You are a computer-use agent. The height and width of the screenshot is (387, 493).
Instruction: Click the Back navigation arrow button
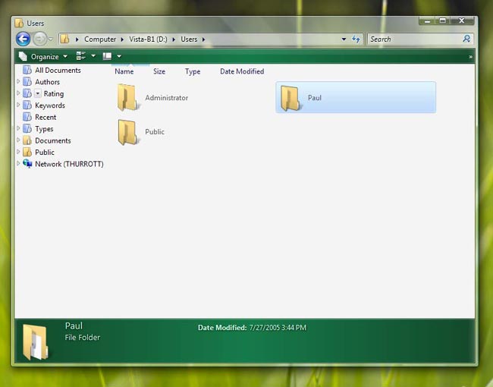23,39
